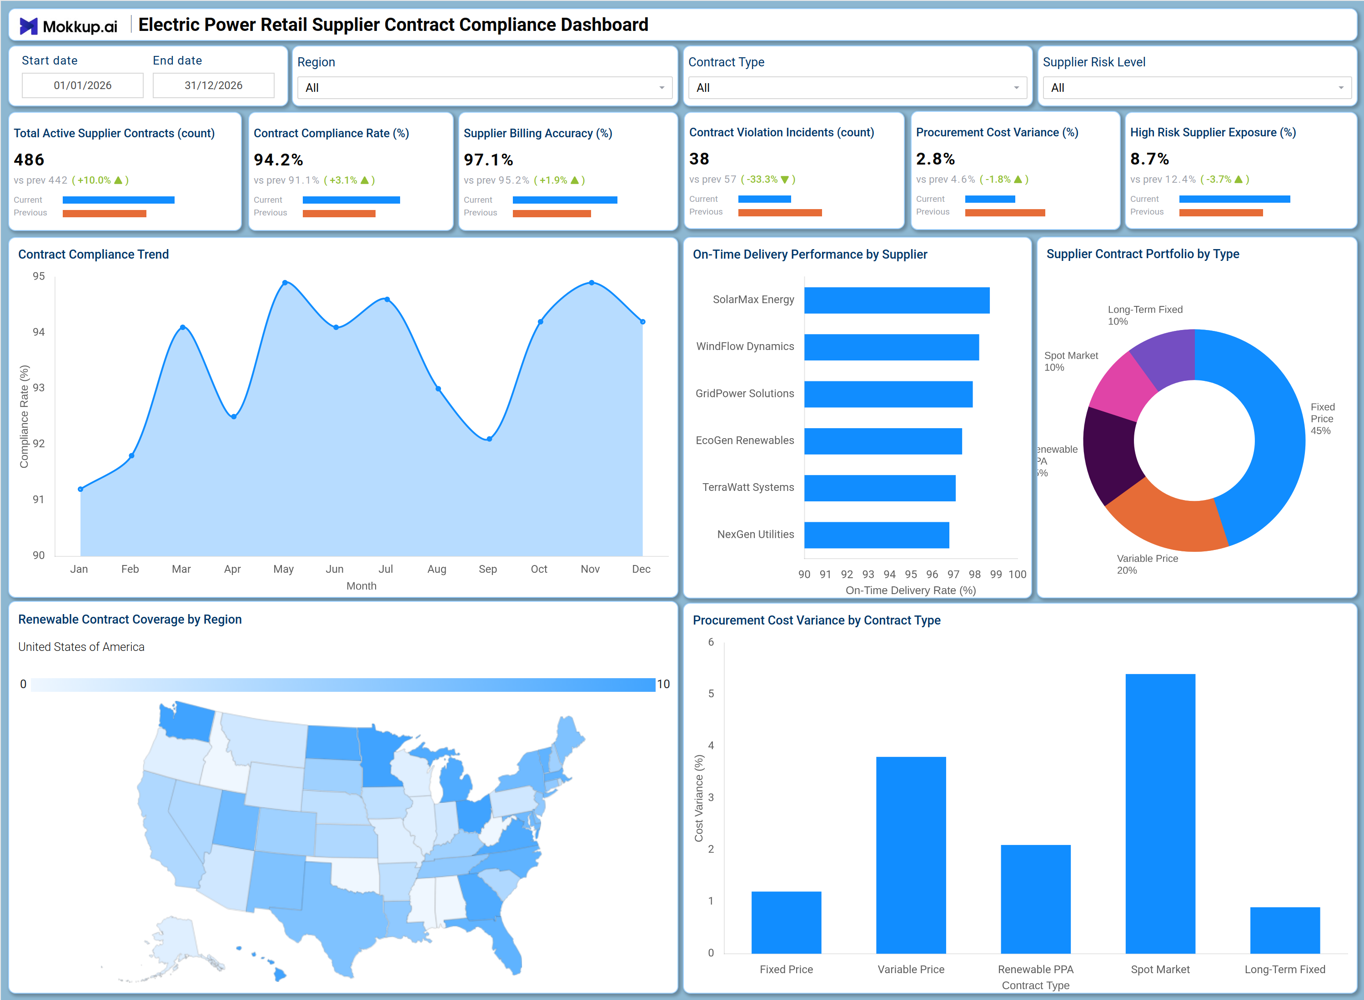Viewport: 1364px width, 1000px height.
Task: Click the Renewable PPA cost variance bar
Action: (1035, 899)
